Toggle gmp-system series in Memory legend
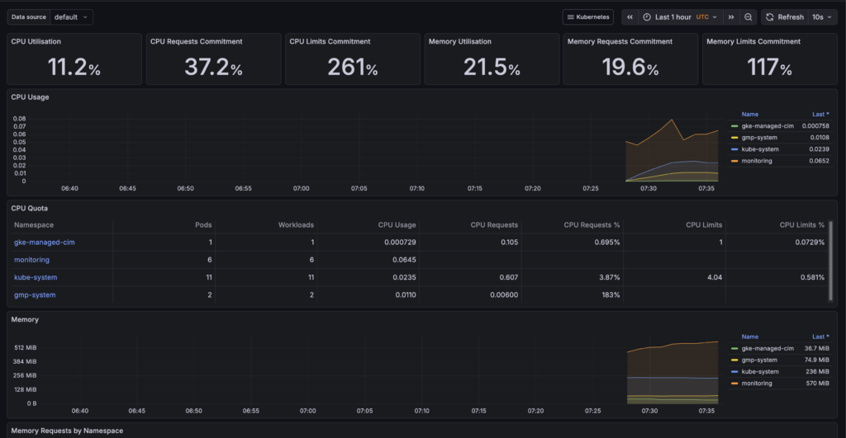Viewport: 846px width, 438px height. pos(760,360)
